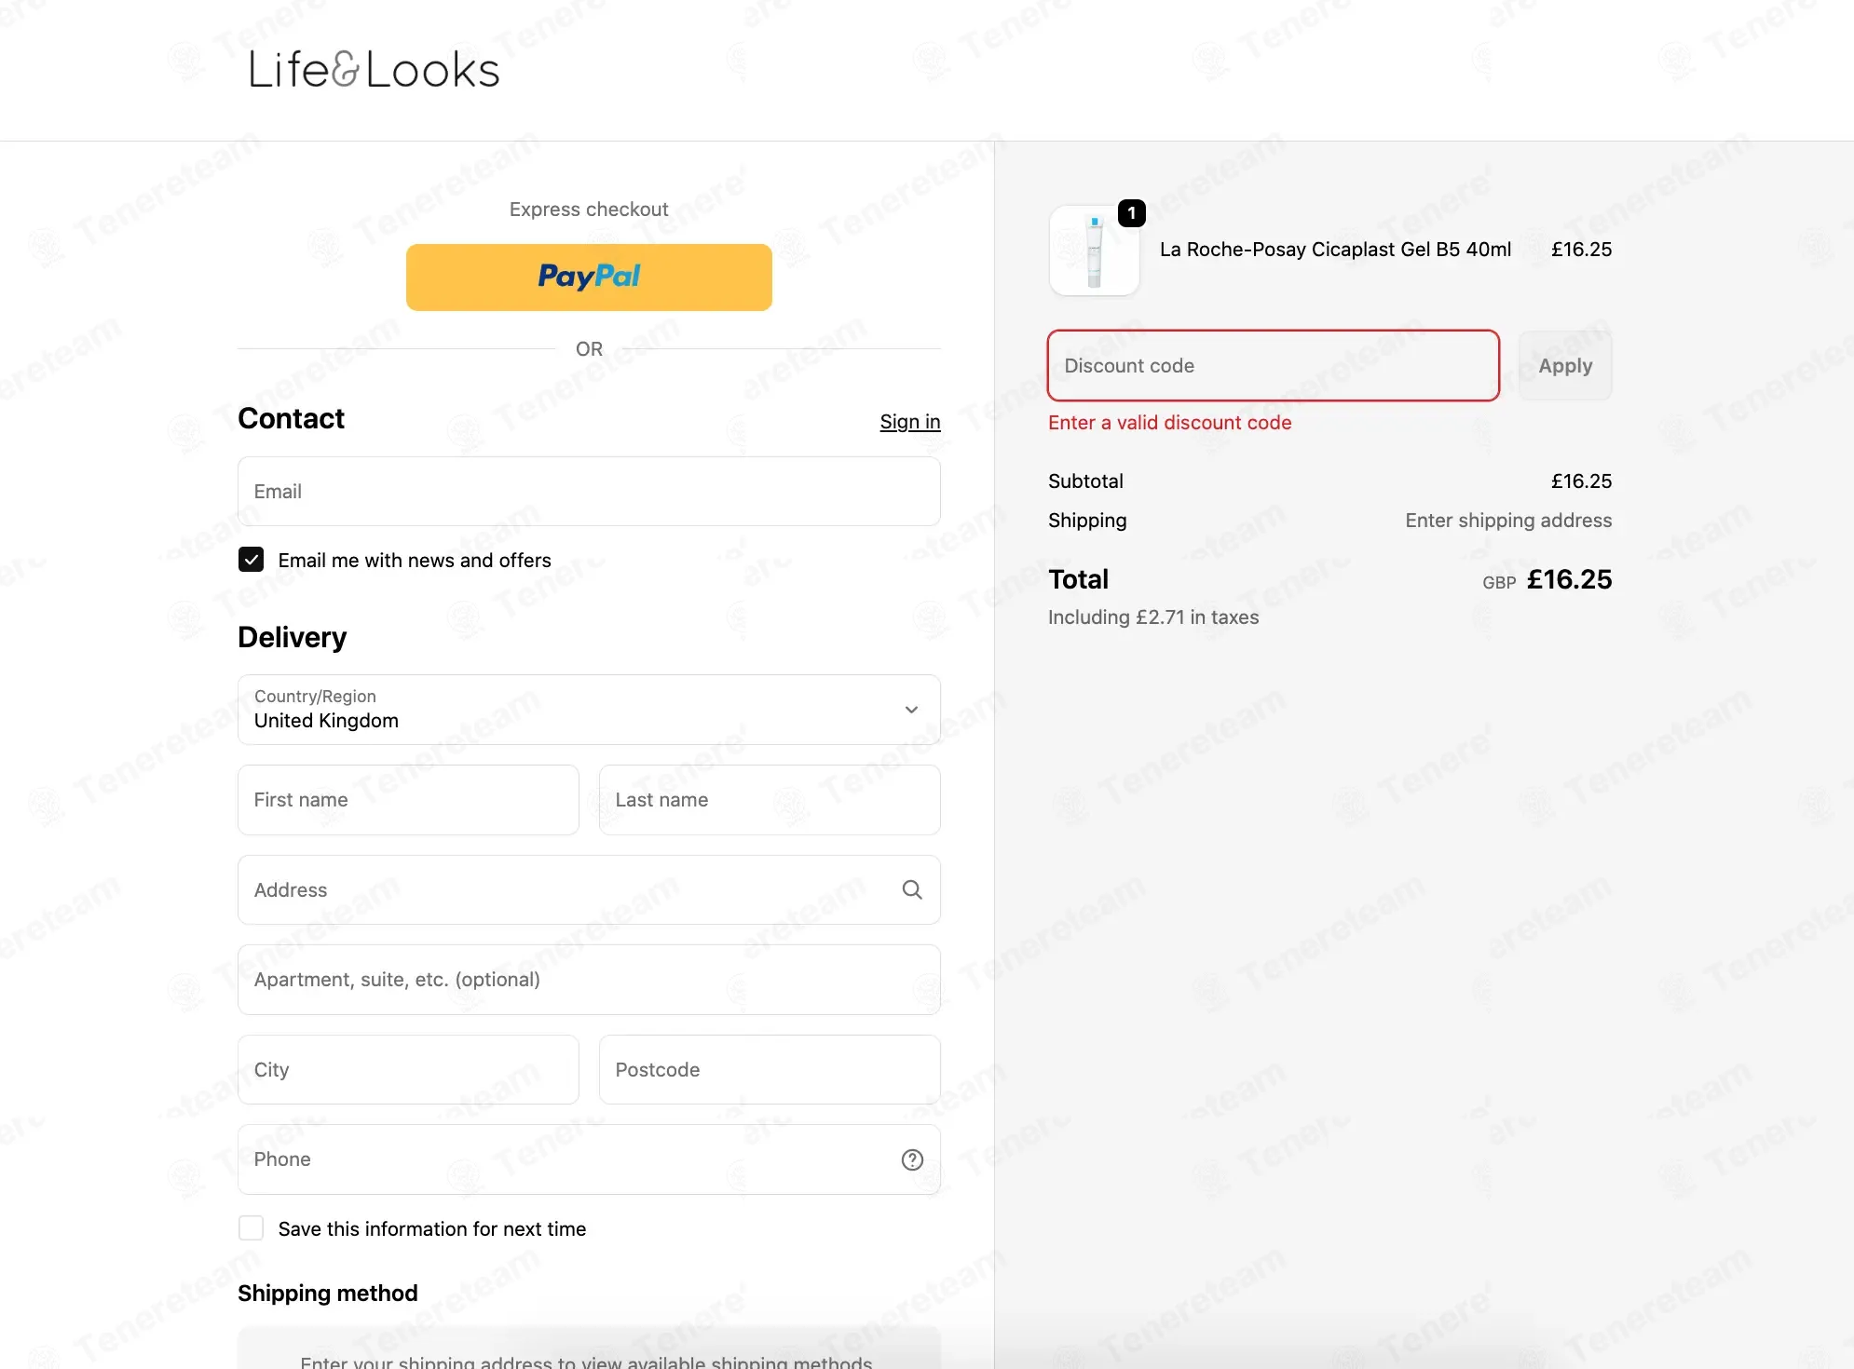Click the address search magnifier icon
This screenshot has height=1369, width=1854.
pos(912,889)
